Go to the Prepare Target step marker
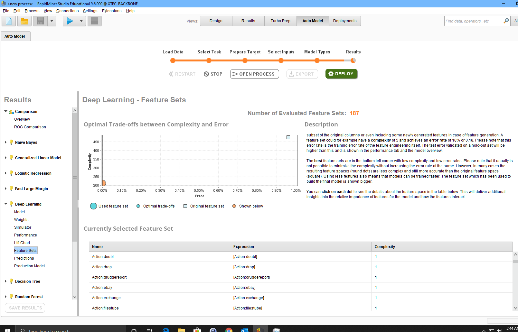Viewport: 518px width, 332px height. (245, 60)
